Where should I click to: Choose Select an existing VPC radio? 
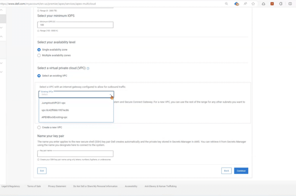[x=39, y=76]
